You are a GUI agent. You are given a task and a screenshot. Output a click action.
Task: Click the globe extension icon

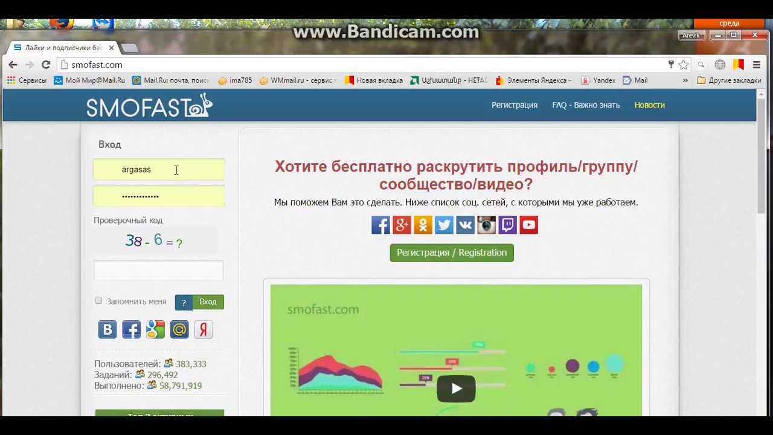tap(720, 65)
